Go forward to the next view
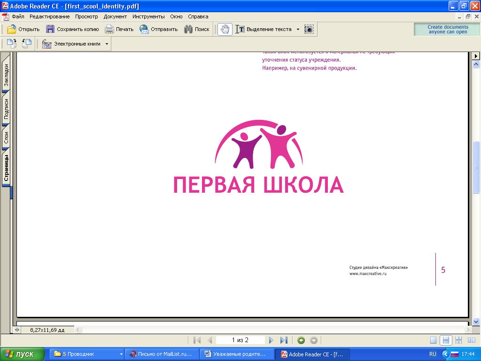481x361 pixels. point(313,340)
